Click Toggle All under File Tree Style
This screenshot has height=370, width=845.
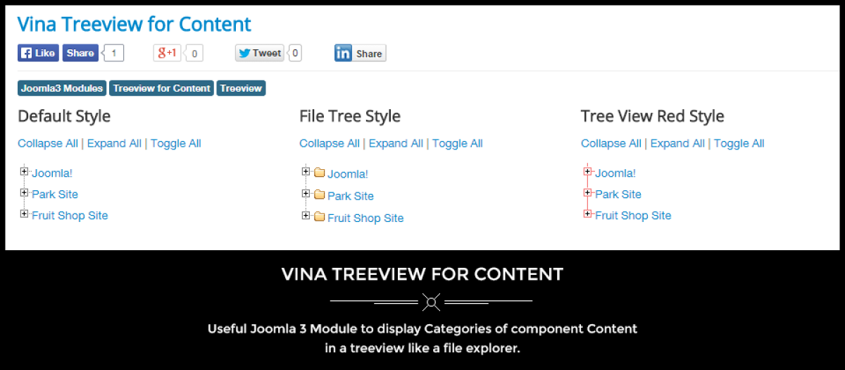pos(458,143)
